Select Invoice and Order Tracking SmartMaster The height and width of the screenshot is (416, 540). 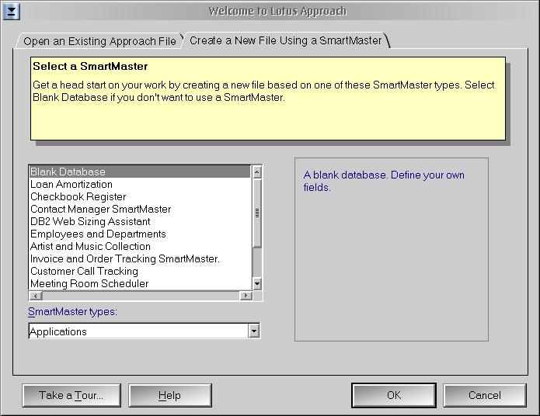coord(140,258)
